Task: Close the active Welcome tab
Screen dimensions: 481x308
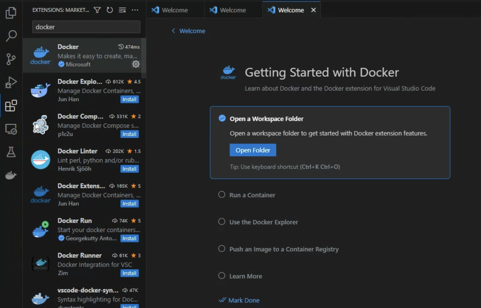Action: click(313, 10)
